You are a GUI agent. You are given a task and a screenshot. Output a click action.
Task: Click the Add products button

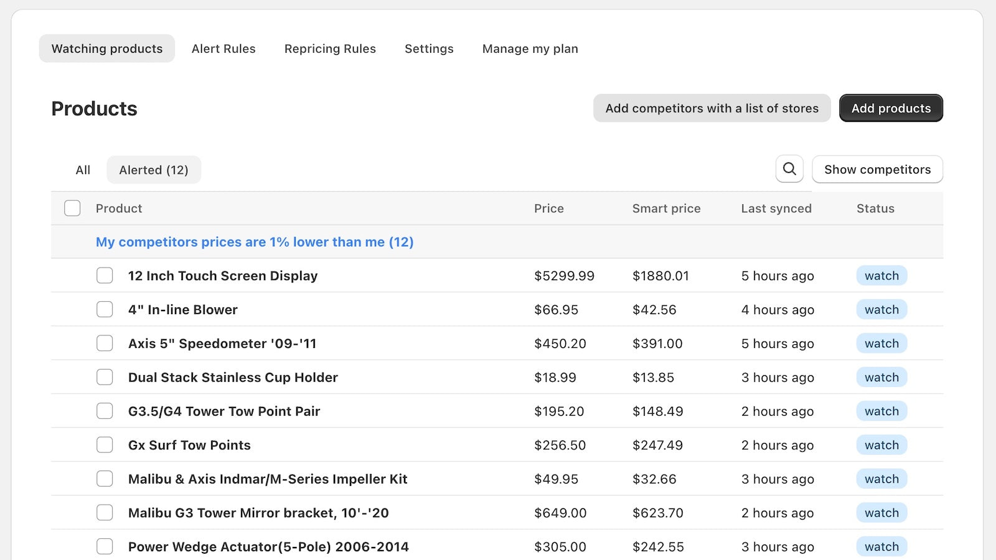point(891,108)
